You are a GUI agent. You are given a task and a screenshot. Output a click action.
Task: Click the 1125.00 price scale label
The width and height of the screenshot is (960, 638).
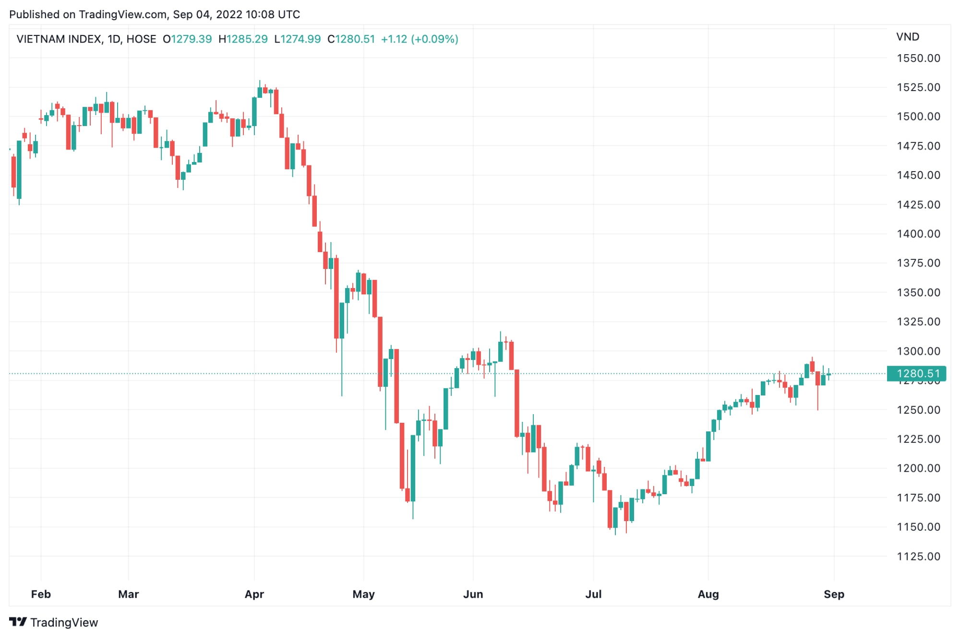point(918,556)
